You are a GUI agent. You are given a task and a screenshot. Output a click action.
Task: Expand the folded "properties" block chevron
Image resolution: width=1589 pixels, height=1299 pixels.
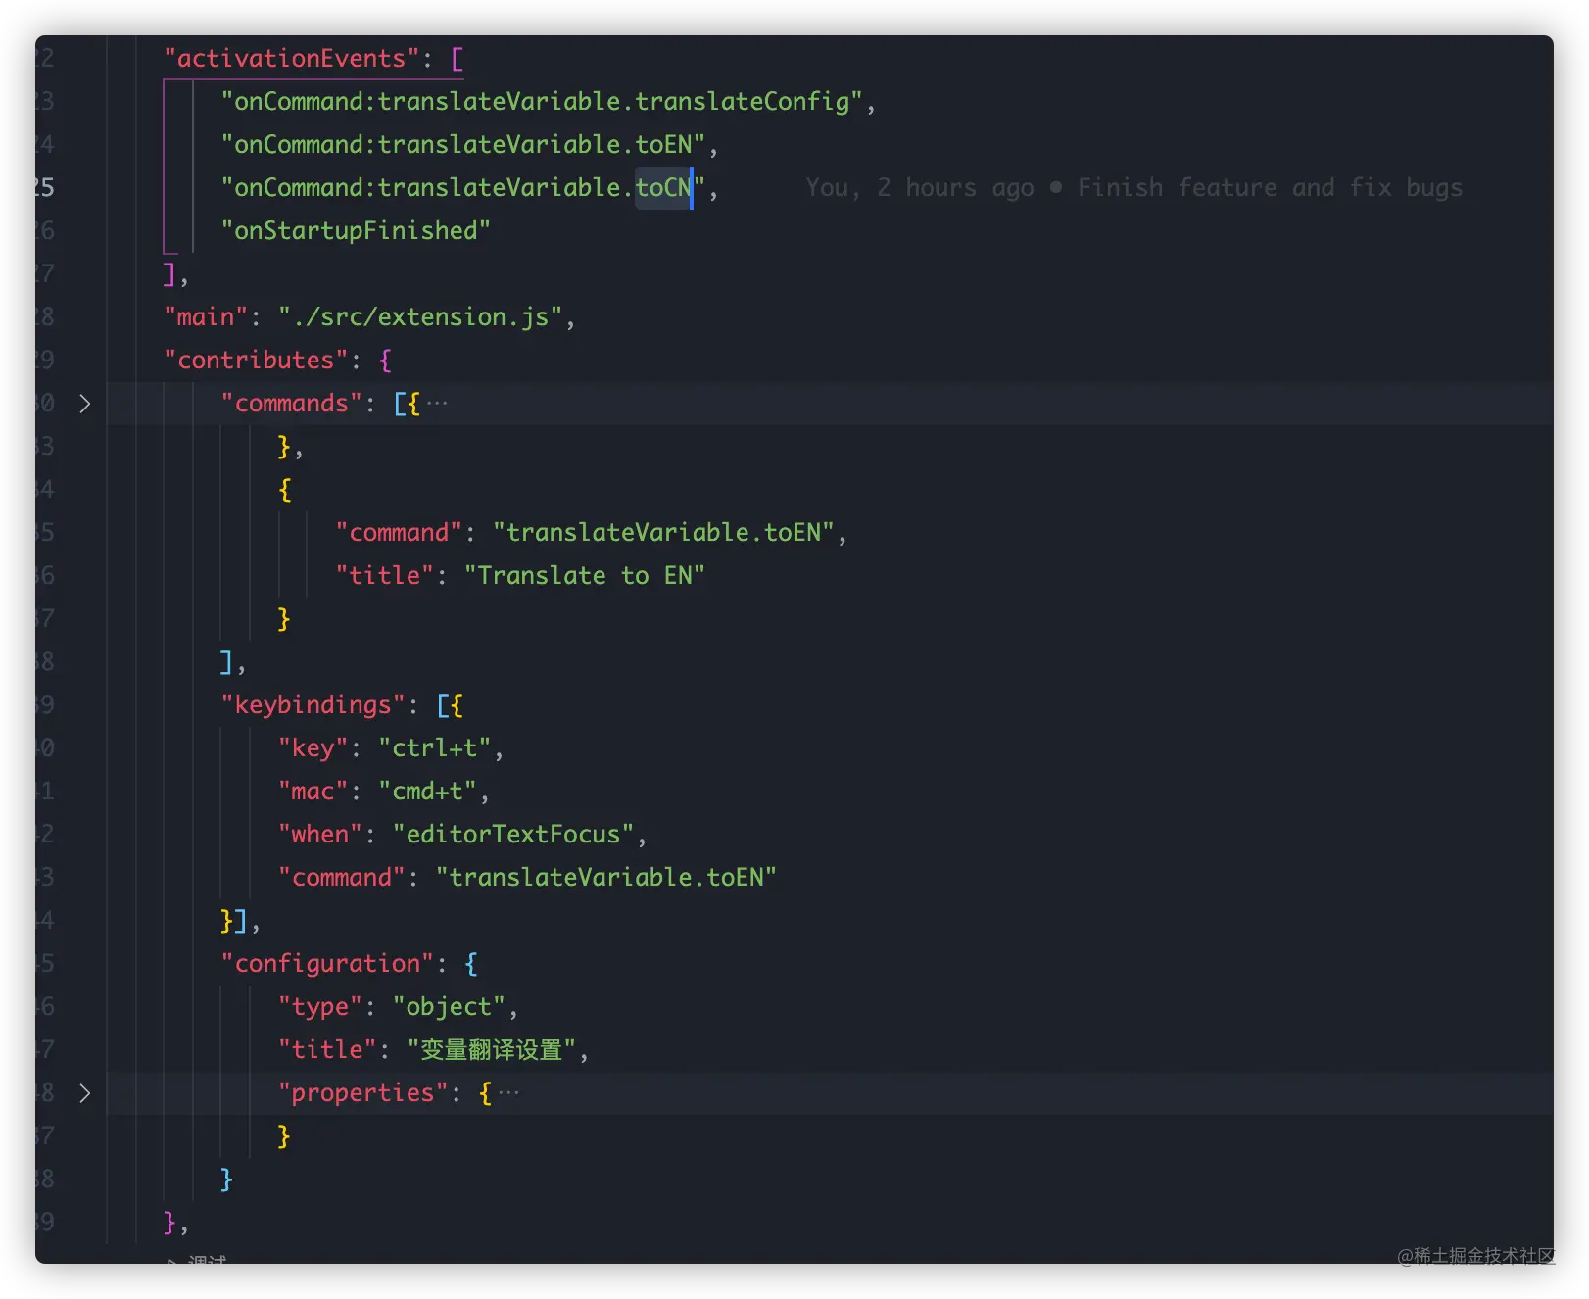[85, 1093]
